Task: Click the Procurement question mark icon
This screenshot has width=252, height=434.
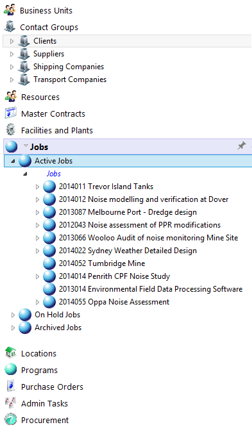Action: point(11,419)
